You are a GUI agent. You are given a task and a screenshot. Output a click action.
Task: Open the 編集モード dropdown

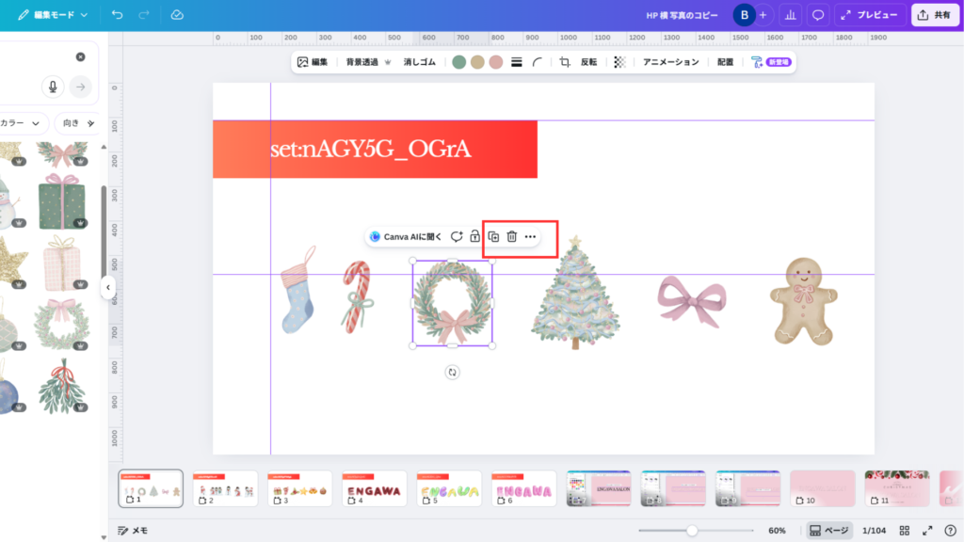click(53, 15)
